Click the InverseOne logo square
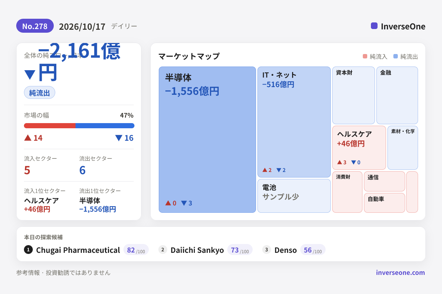Viewport: 442px width, 294px height. coord(374,26)
